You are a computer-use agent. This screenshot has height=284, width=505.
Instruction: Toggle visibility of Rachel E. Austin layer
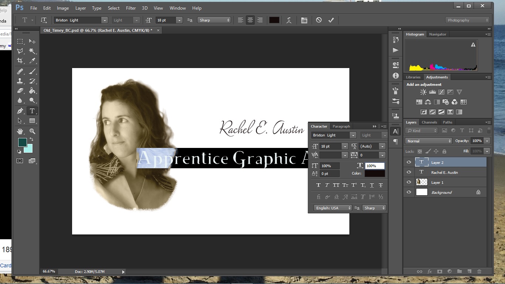pos(409,172)
